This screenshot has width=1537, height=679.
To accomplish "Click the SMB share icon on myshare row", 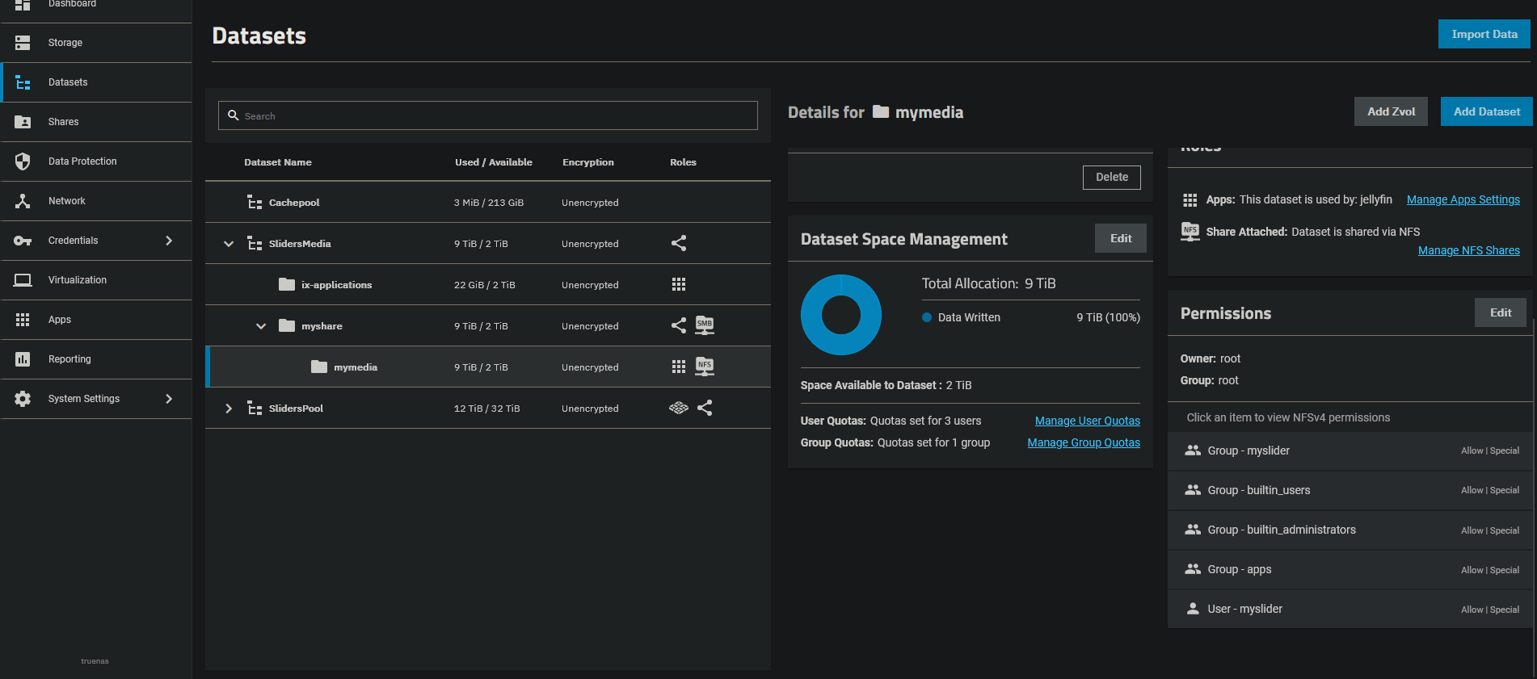I will pyautogui.click(x=705, y=325).
